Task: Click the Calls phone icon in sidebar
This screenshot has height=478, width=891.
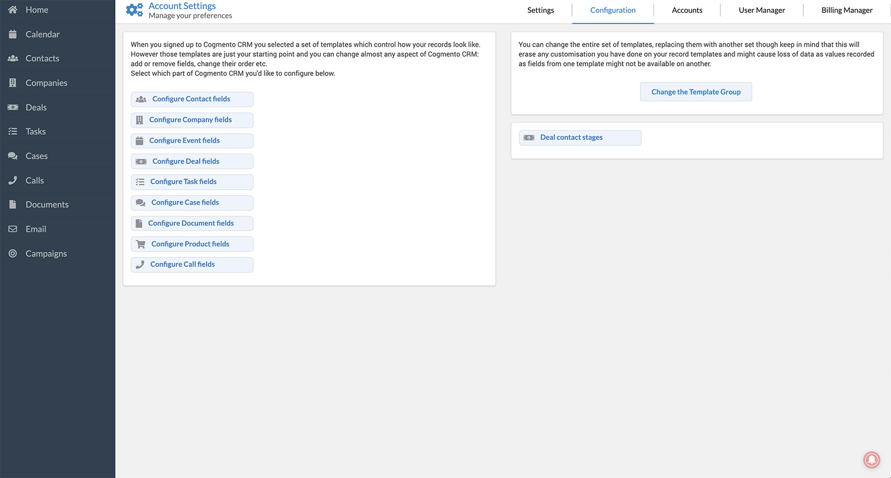Action: 13,181
